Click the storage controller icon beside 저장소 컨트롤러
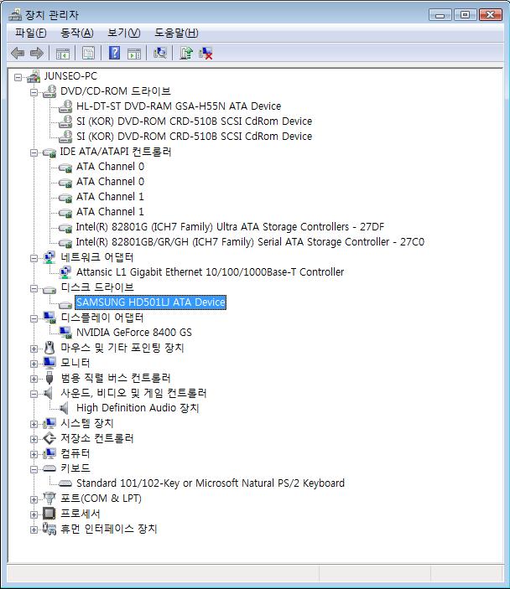 click(49, 438)
